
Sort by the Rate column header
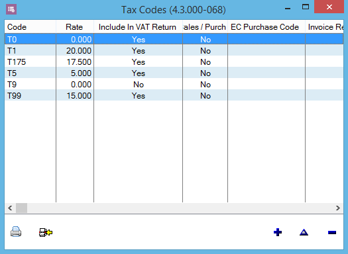tap(75, 27)
